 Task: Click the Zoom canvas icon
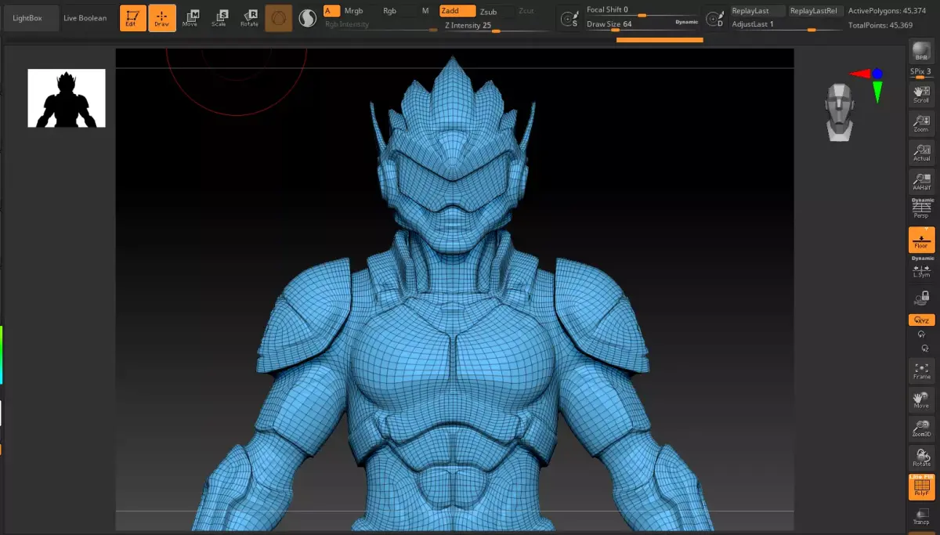click(x=921, y=123)
